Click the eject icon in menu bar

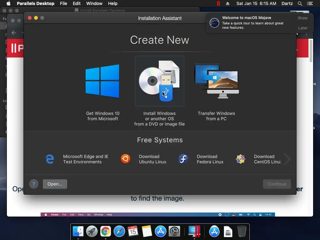click(227, 3)
